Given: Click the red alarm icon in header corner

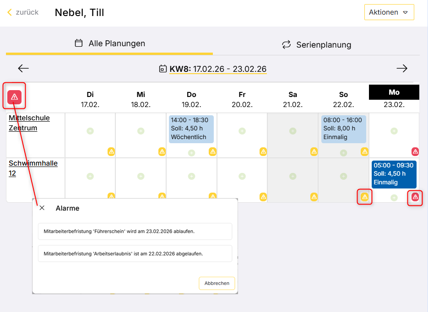Looking at the screenshot, I should point(15,97).
